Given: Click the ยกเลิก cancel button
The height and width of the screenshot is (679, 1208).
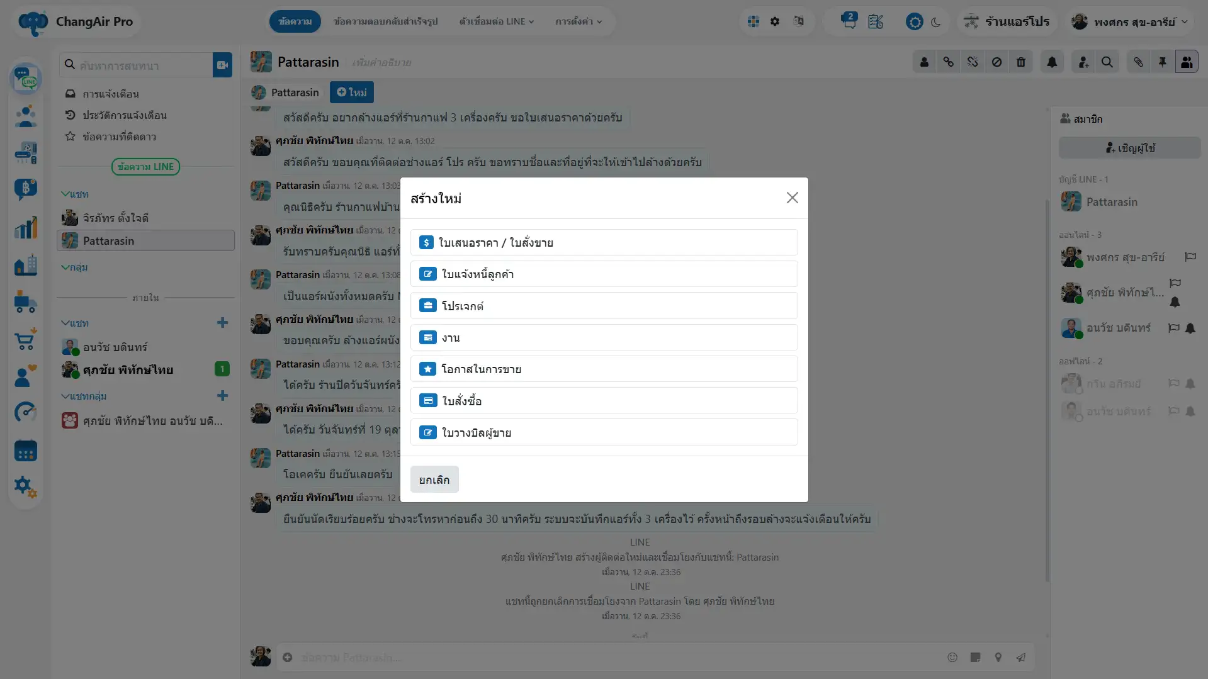Looking at the screenshot, I should [434, 480].
